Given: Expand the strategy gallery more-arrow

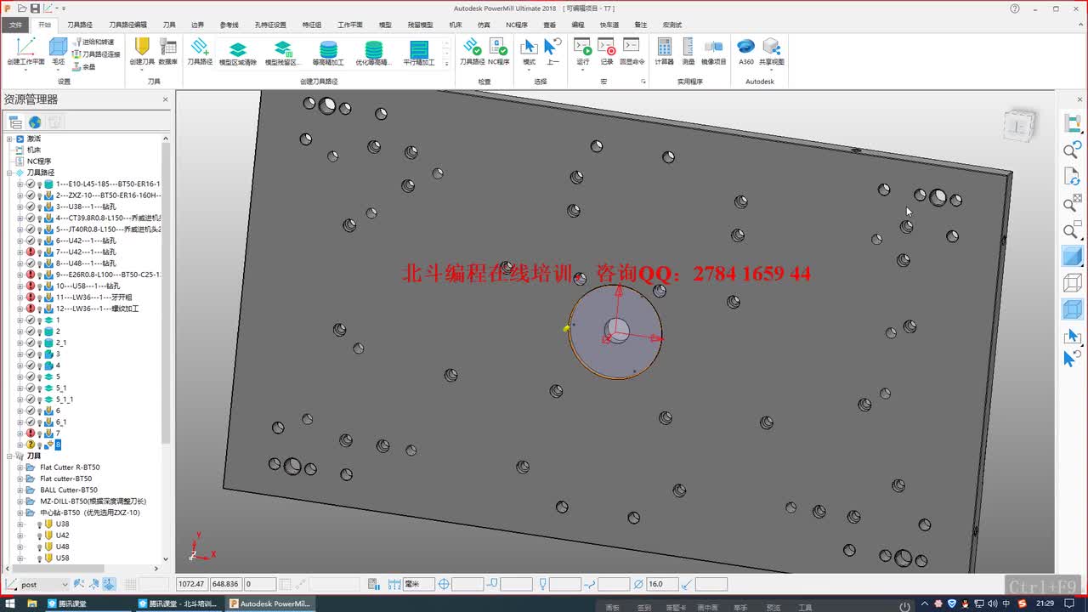Looking at the screenshot, I should tap(448, 62).
